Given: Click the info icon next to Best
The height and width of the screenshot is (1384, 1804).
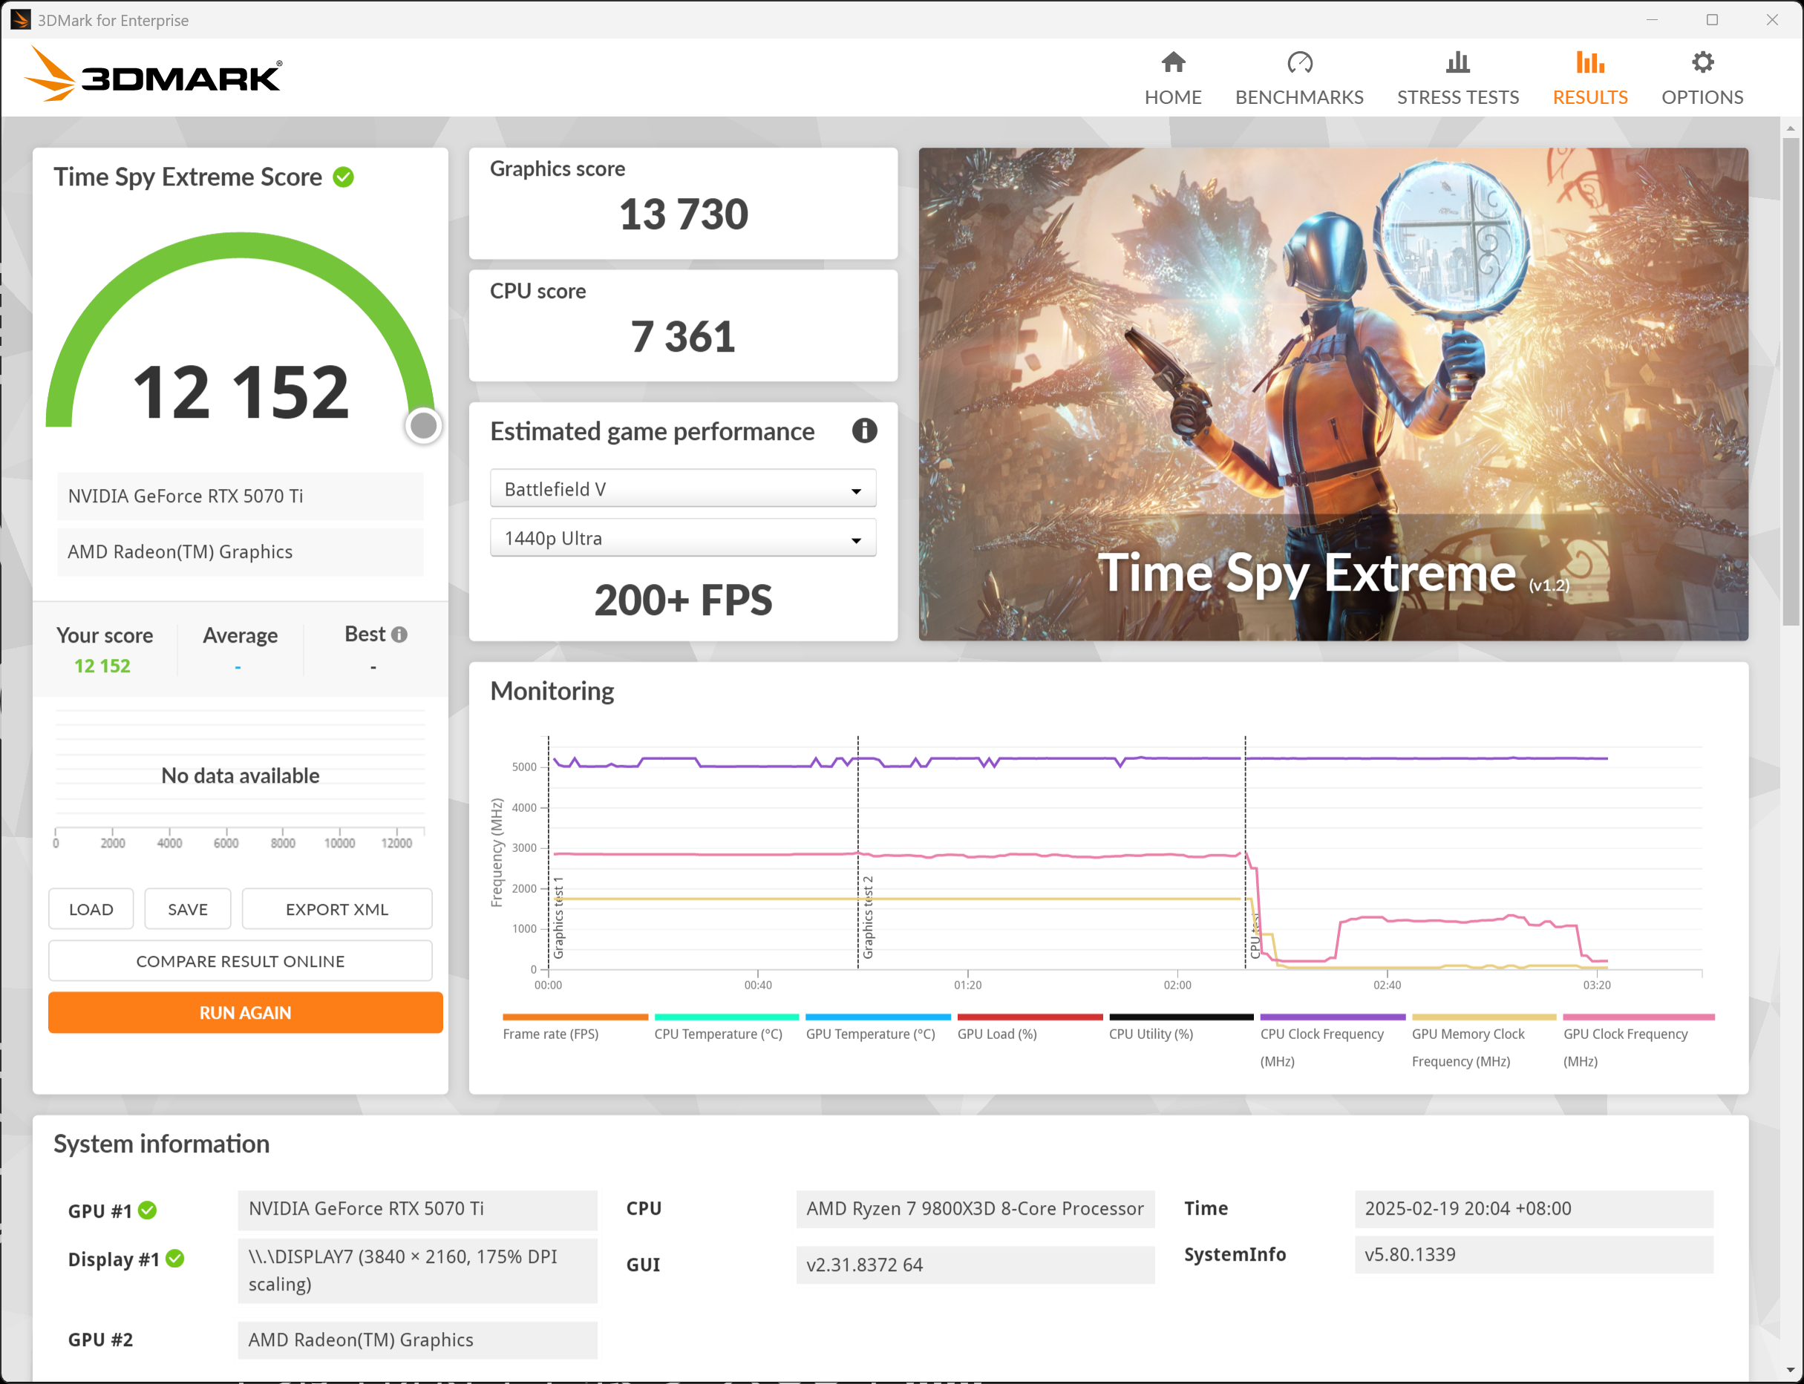Looking at the screenshot, I should [x=399, y=634].
